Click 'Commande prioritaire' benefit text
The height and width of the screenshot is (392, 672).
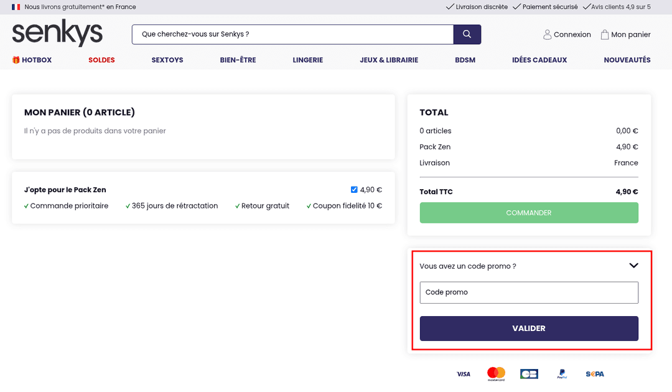[69, 205]
